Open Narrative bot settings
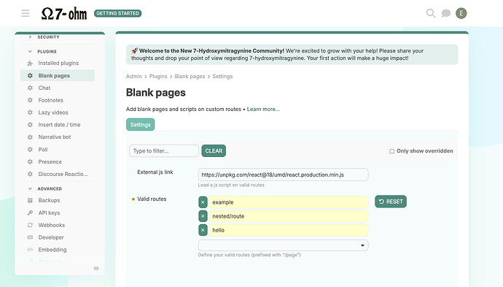 click(55, 137)
